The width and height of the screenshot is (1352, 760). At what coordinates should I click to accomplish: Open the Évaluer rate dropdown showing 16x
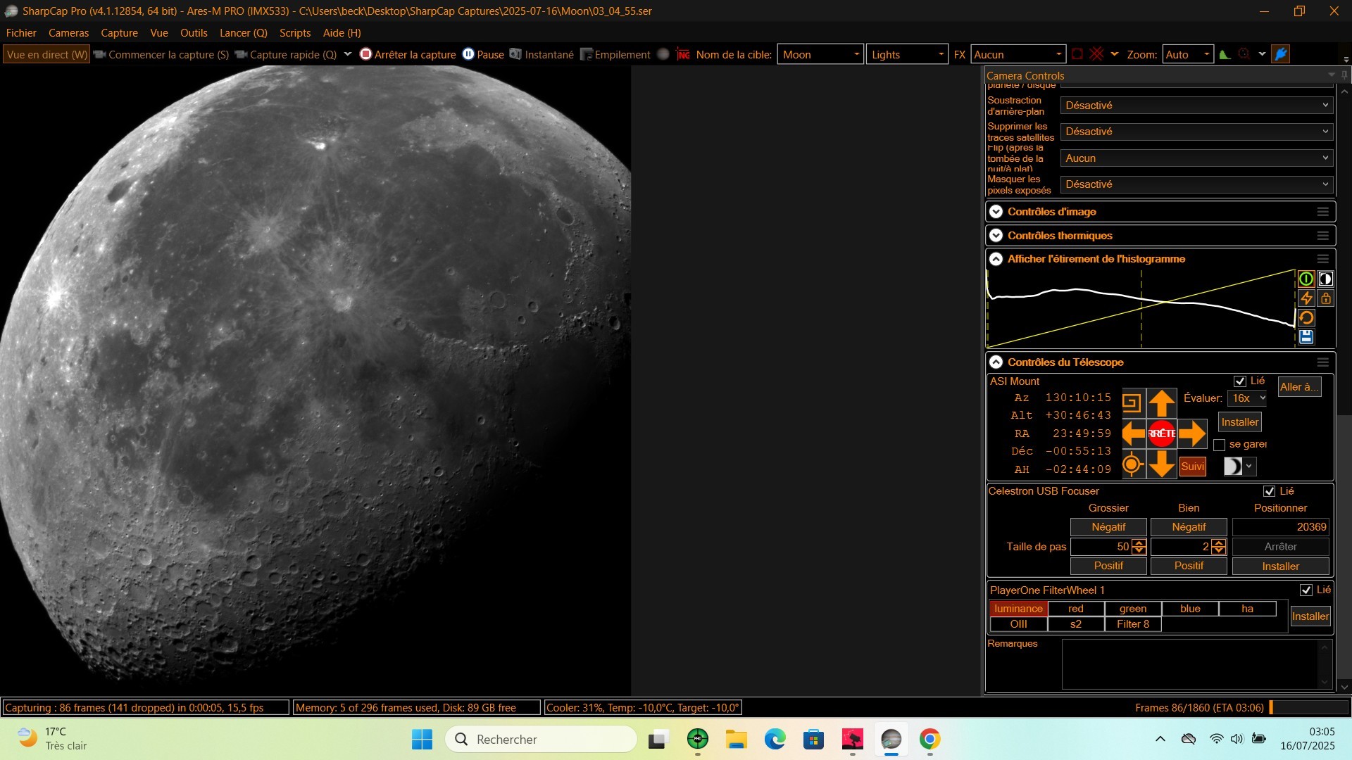pos(1247,398)
